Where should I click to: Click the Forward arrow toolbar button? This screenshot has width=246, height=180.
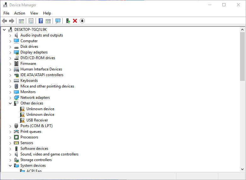click(12, 21)
